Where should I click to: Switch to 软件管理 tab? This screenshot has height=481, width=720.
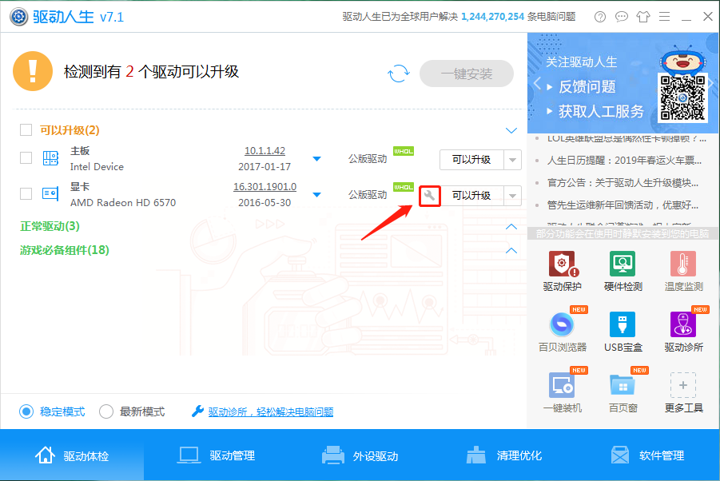(647, 455)
